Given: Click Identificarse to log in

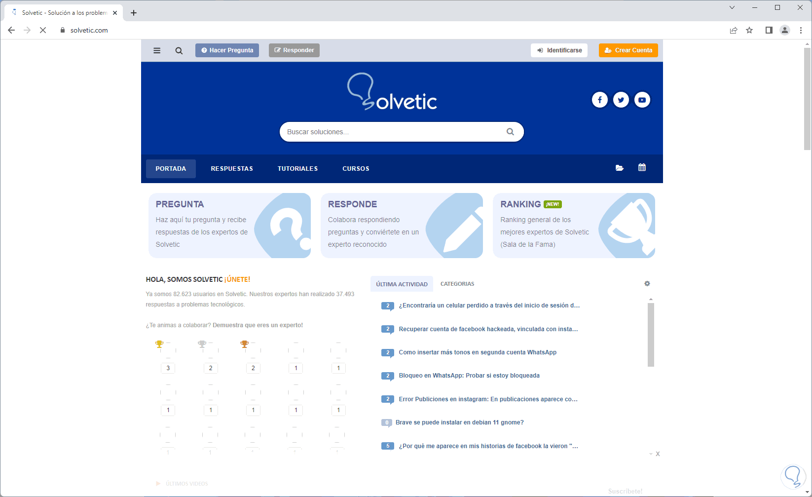Looking at the screenshot, I should 559,50.
